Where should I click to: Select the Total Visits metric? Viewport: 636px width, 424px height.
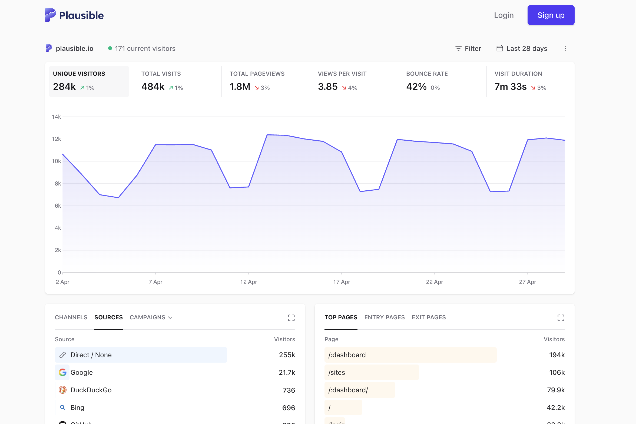click(177, 81)
